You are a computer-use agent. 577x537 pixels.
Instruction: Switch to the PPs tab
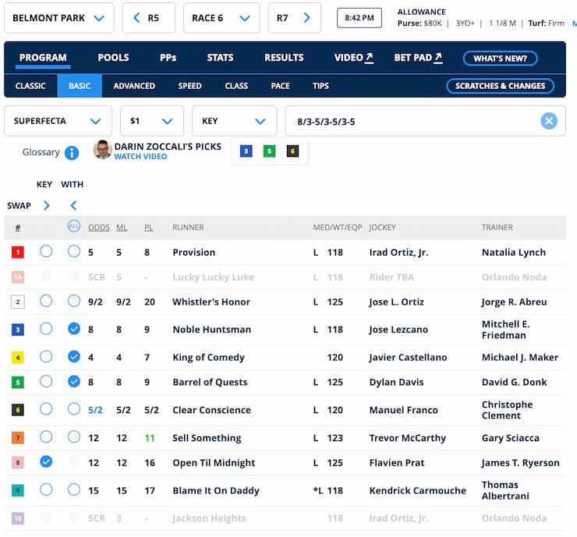pos(168,58)
